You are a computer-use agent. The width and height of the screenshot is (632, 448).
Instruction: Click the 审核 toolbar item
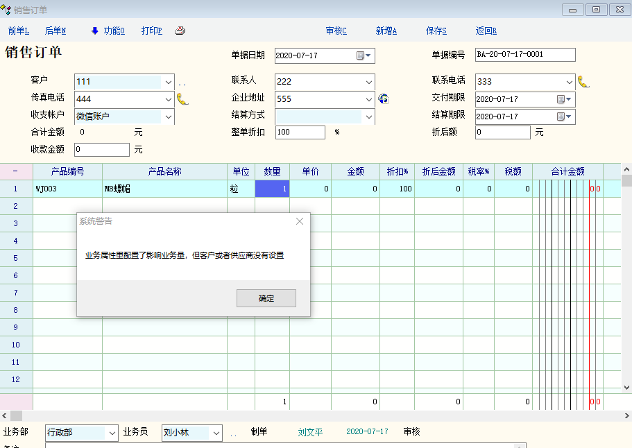click(x=336, y=31)
